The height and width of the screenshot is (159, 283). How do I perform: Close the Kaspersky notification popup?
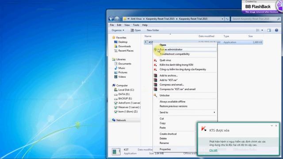[276, 125]
